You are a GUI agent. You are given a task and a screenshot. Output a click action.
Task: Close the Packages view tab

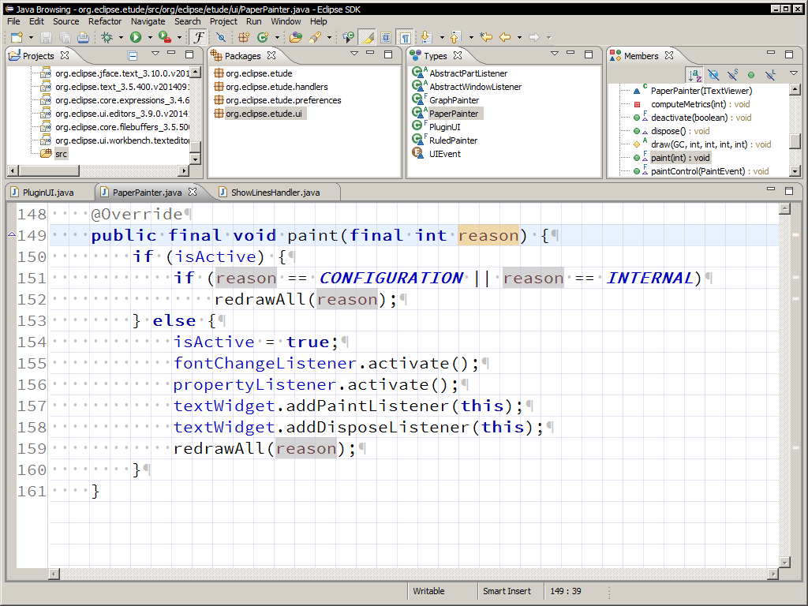[271, 55]
